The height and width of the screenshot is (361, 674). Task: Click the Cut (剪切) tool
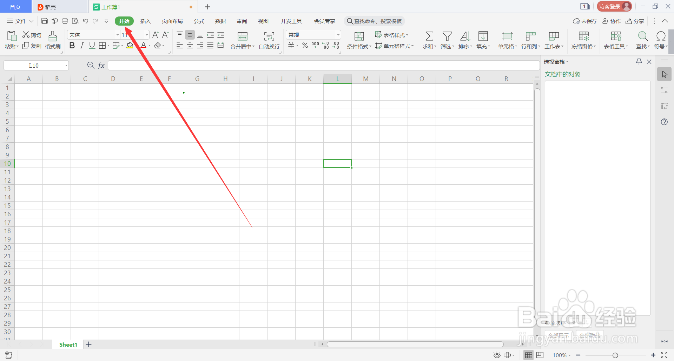click(32, 35)
